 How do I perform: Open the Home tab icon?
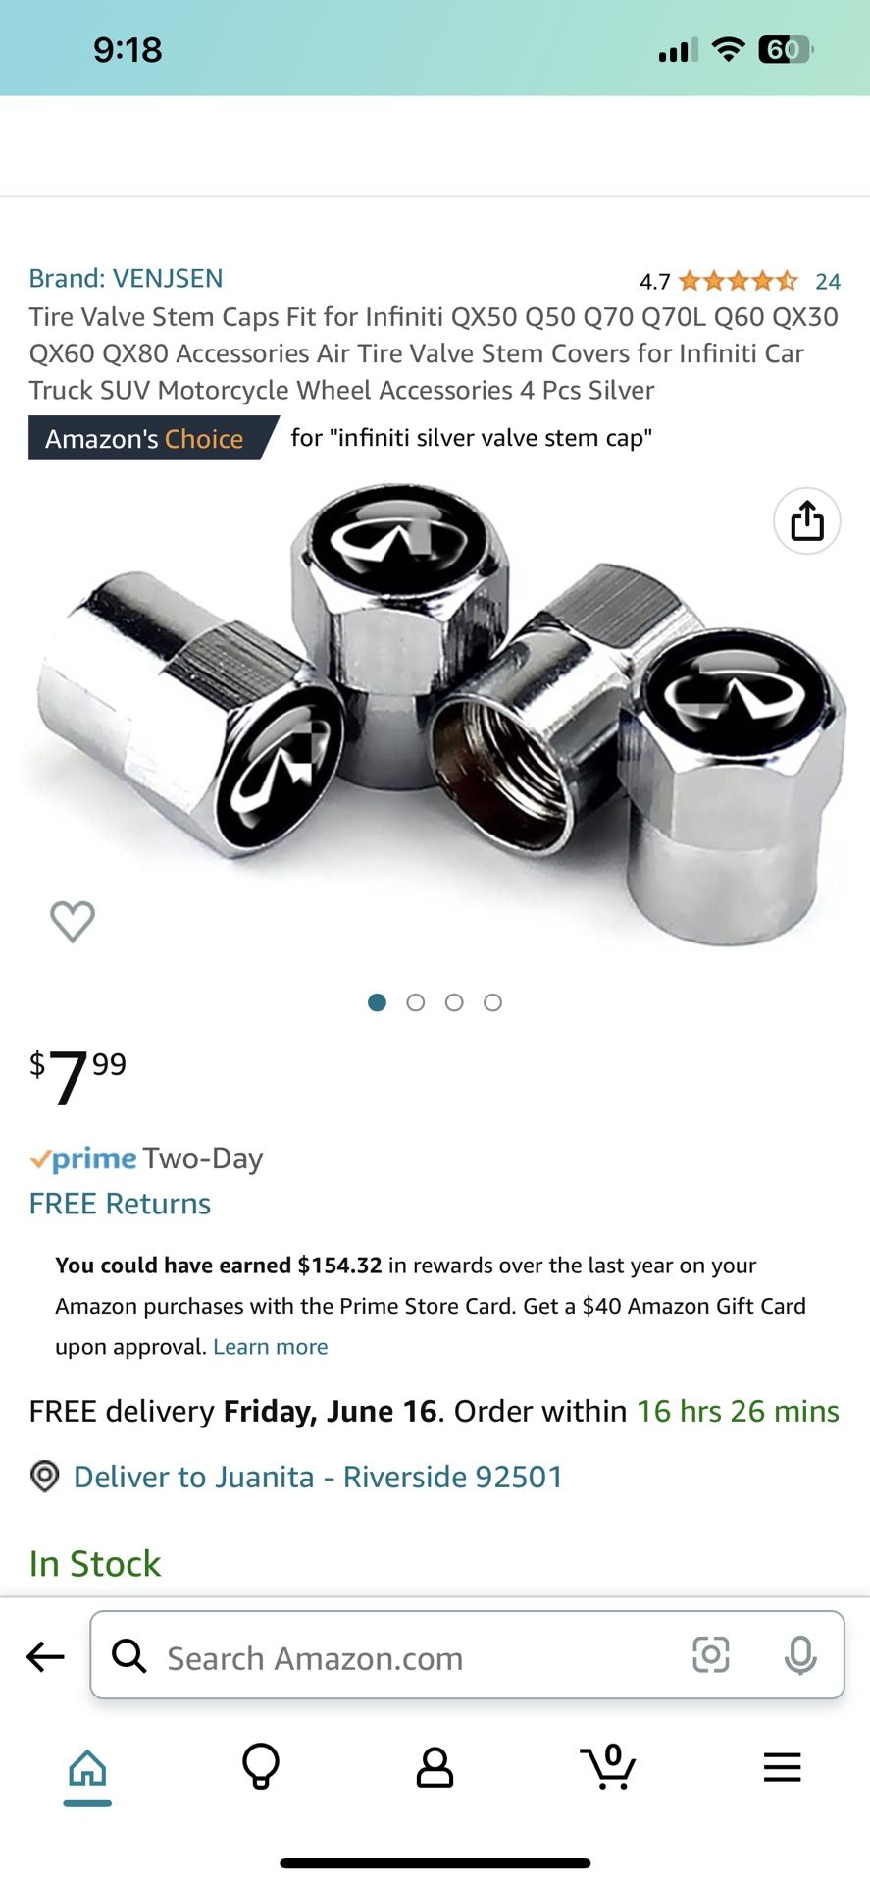pyautogui.click(x=87, y=1768)
